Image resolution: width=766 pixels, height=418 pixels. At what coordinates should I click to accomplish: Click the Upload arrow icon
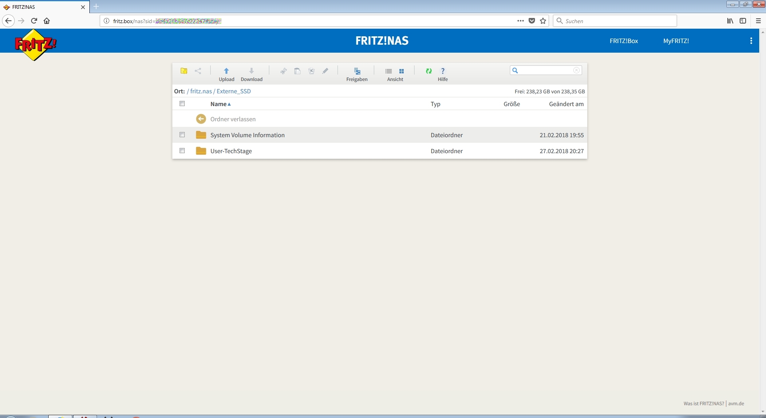[226, 71]
